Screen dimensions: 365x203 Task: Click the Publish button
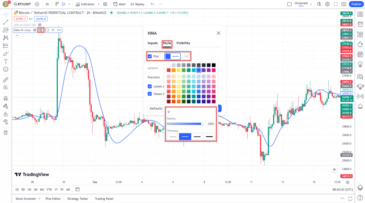click(x=356, y=4)
